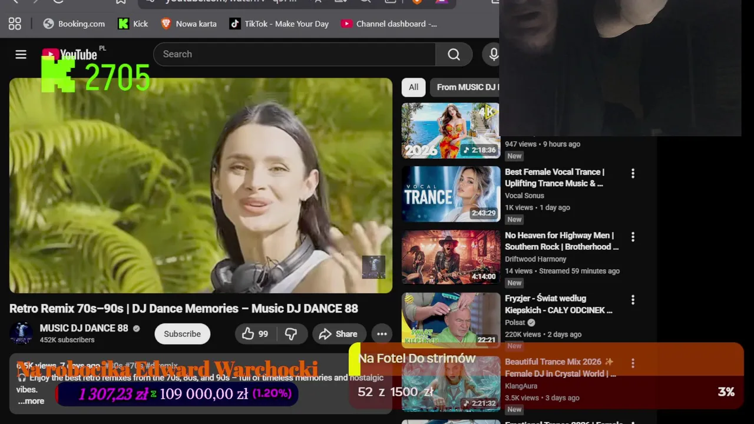Open the Fryzjer 22:21 thumbnail
Viewport: 754px width, 424px height.
tap(451, 320)
